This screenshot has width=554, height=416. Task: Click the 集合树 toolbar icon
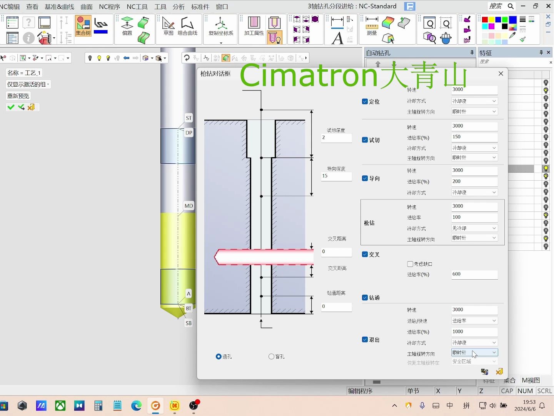(x=83, y=26)
